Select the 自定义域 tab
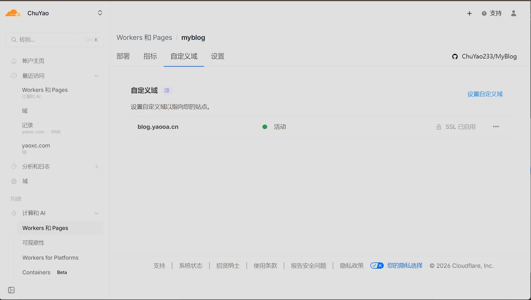Screen dimensions: 531x300 (x=184, y=56)
